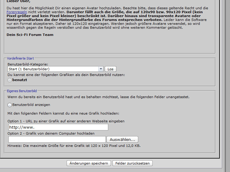Select the 'benutzt' radio button
Screen dimensions: 230x172
pyautogui.click(x=10, y=80)
